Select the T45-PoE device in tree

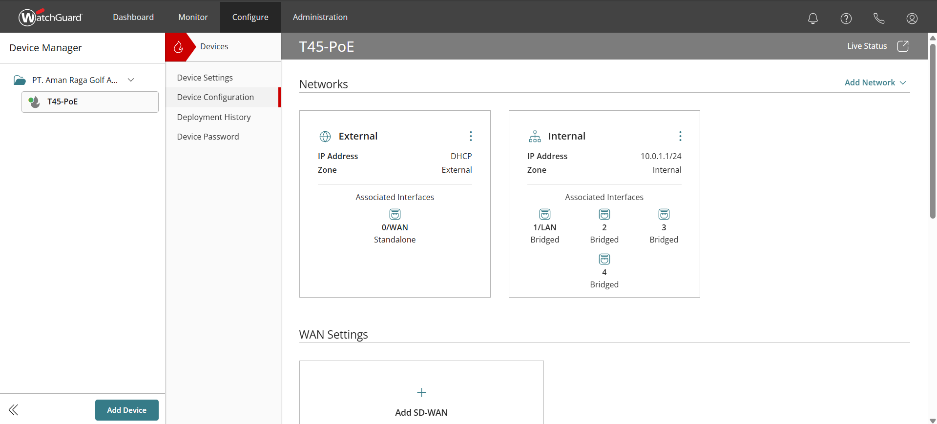(x=90, y=101)
